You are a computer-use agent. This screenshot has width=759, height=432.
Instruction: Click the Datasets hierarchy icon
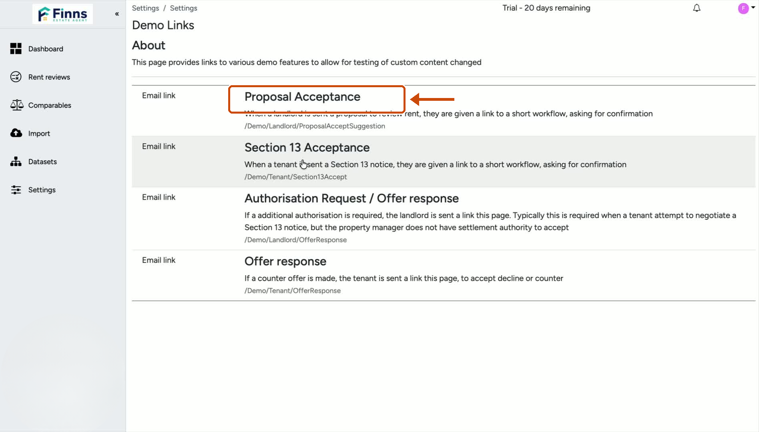tap(16, 162)
